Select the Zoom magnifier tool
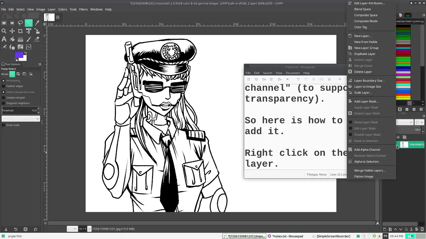This screenshot has width=426, height=239. (x=4, y=31)
